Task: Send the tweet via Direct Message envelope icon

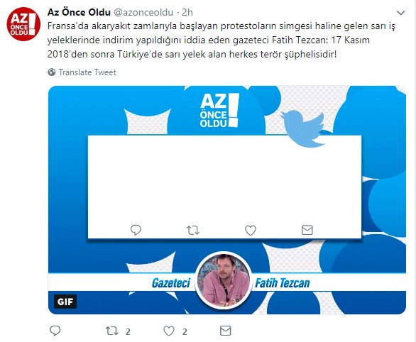Action: pos(226,331)
